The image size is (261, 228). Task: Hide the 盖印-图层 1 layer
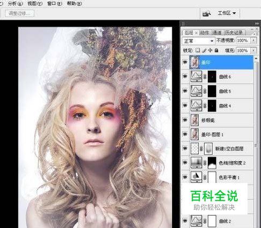pos(185,134)
